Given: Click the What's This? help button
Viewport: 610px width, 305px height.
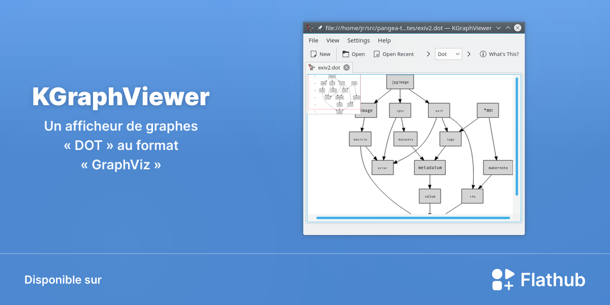Looking at the screenshot, I should (499, 54).
